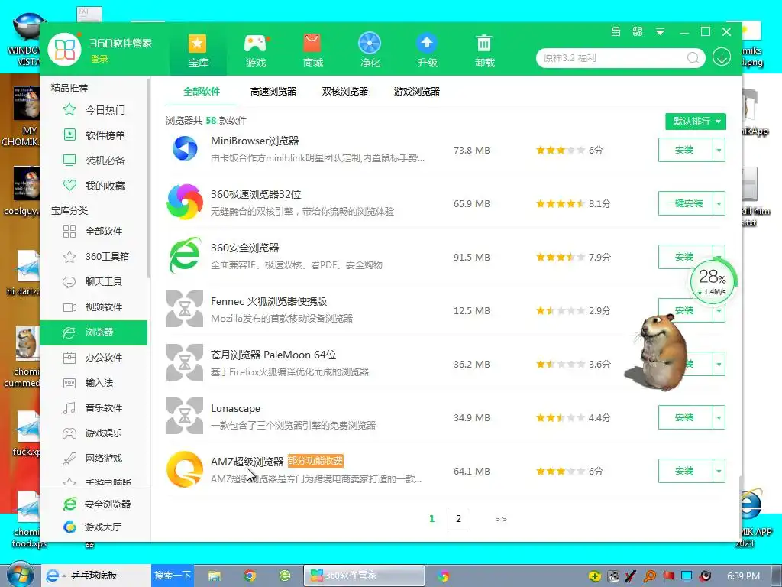This screenshot has height=587, width=782.
Task: Install MiniBrowser浏览器
Action: point(685,150)
